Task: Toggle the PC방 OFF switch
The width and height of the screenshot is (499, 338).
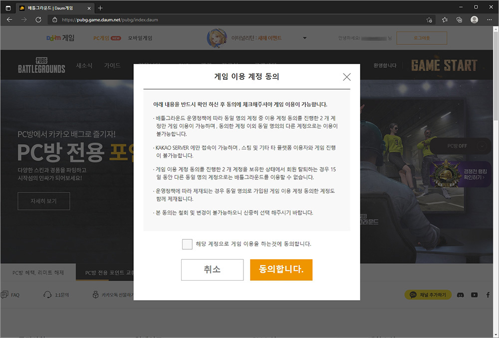Action: point(462,146)
